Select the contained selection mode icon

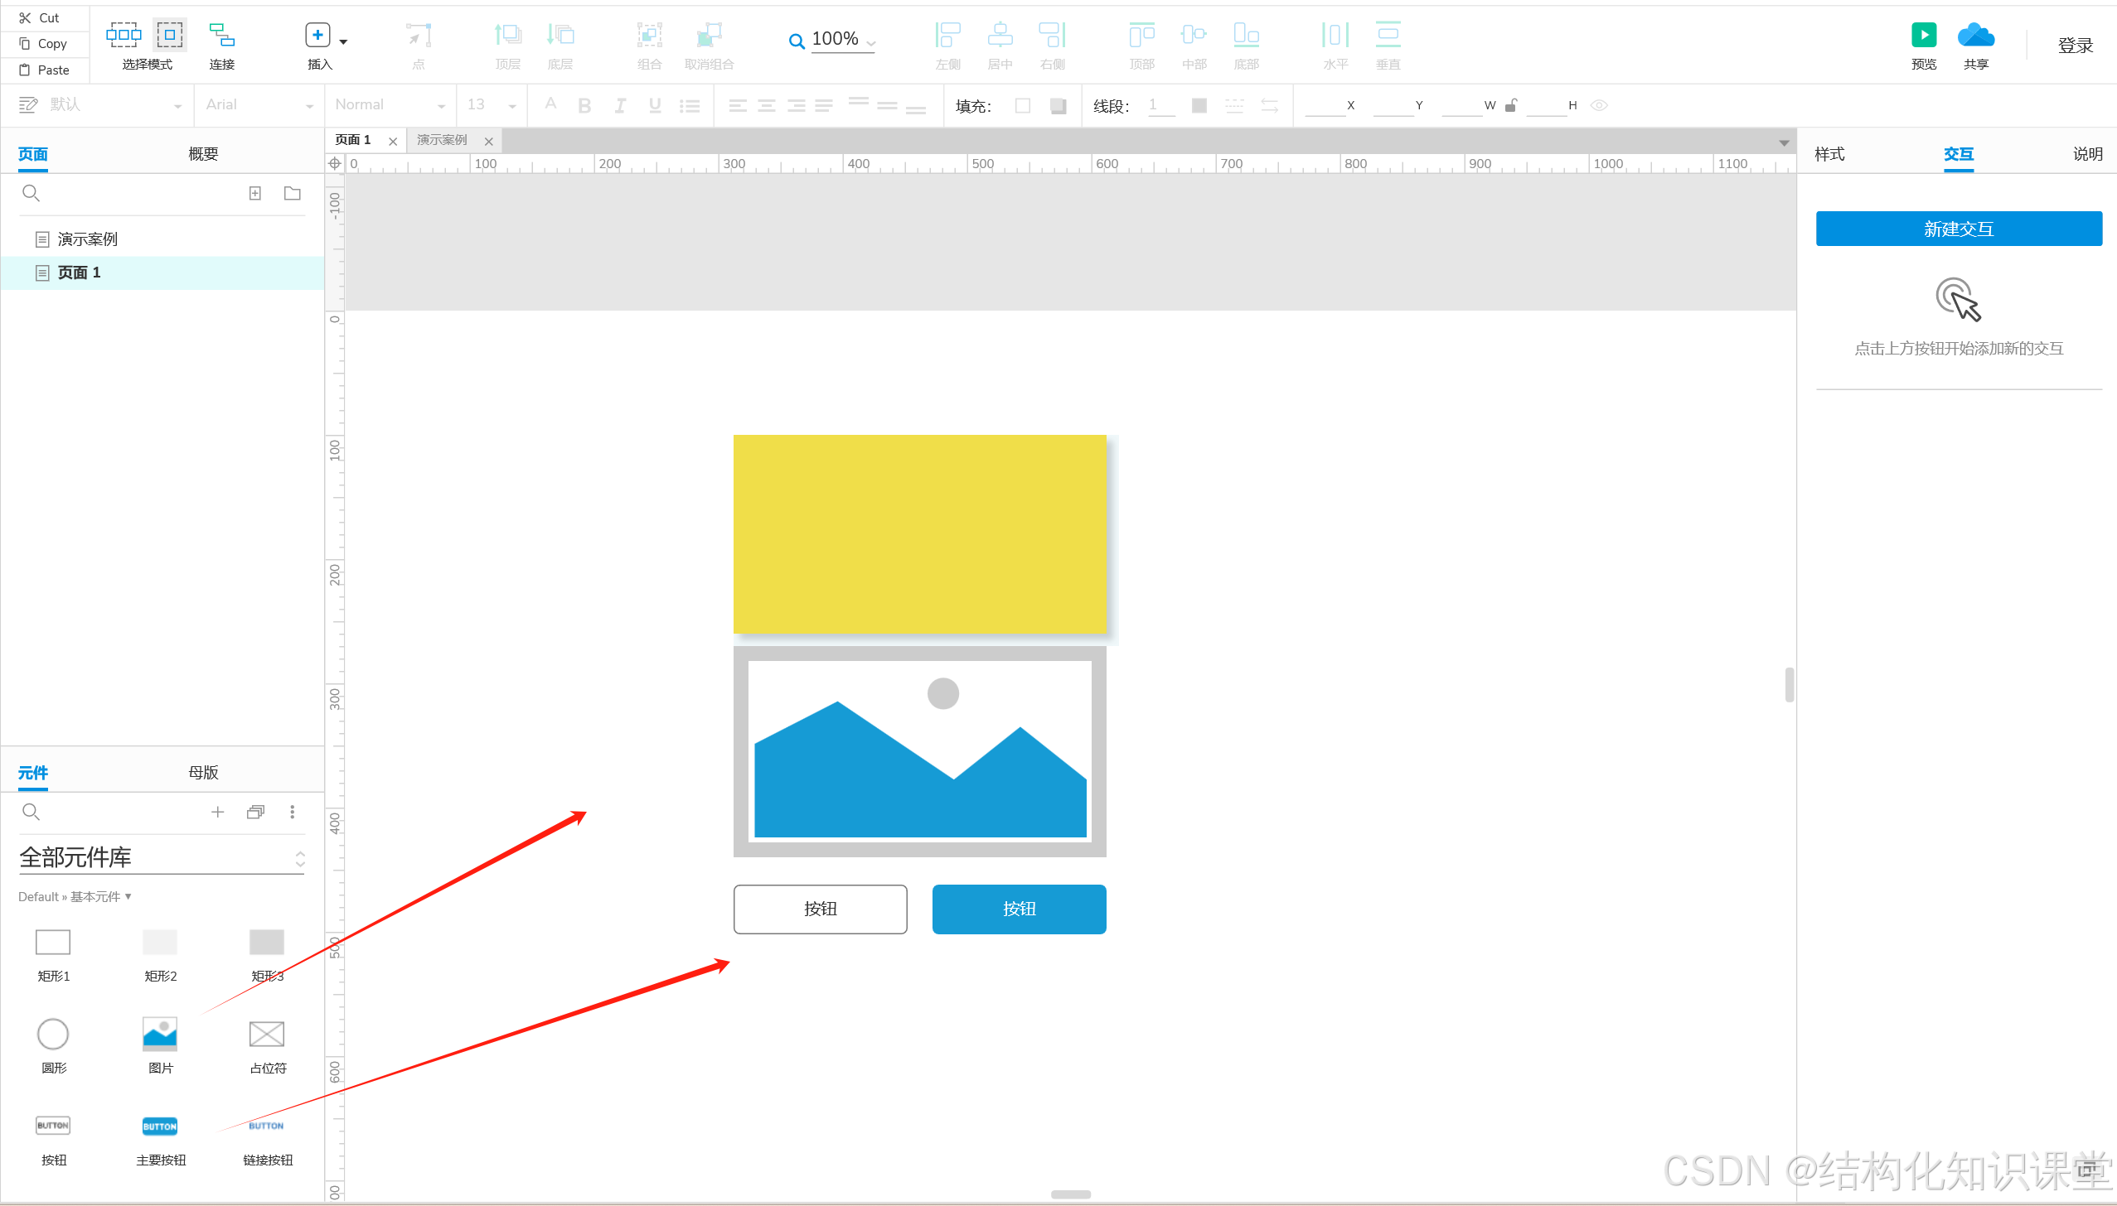tap(170, 35)
